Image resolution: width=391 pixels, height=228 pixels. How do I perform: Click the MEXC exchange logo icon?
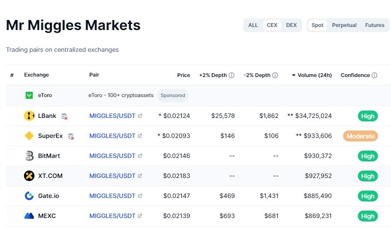pos(29,216)
